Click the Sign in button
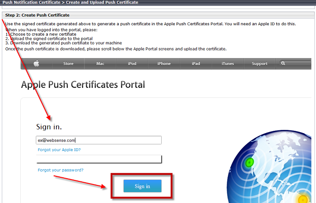Viewport: 316px width, 203px height. pos(142,186)
